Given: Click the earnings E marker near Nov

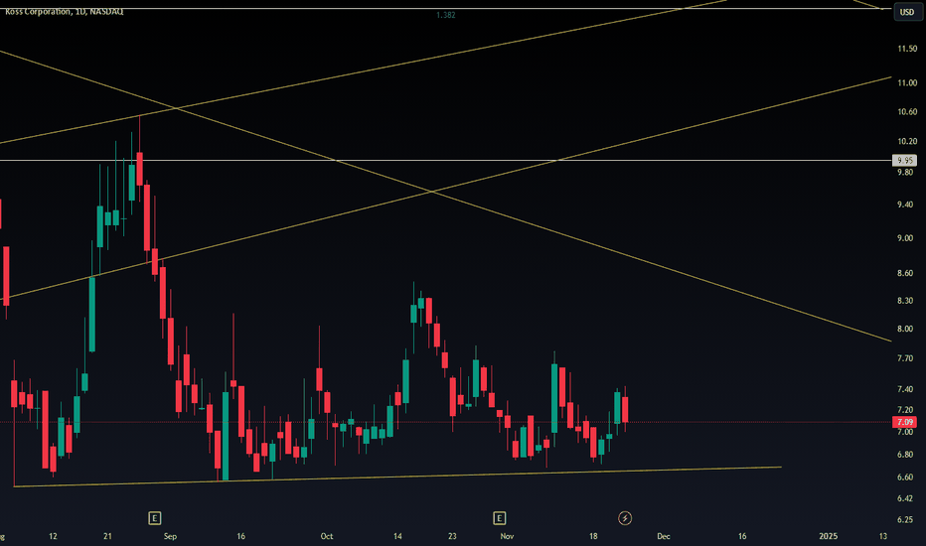Looking at the screenshot, I should [x=499, y=518].
